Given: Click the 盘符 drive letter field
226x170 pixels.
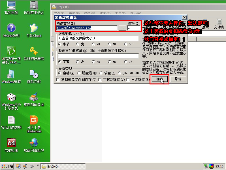Looking at the screenshot, I should coord(134,28).
